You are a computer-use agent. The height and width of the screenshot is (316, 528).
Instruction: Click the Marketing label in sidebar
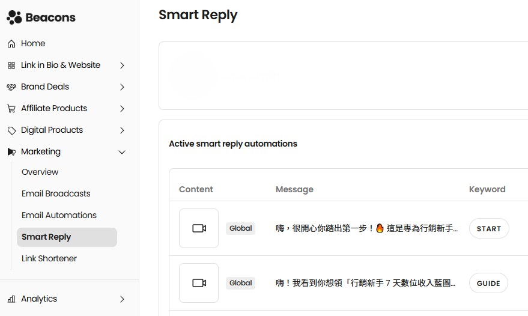41,151
